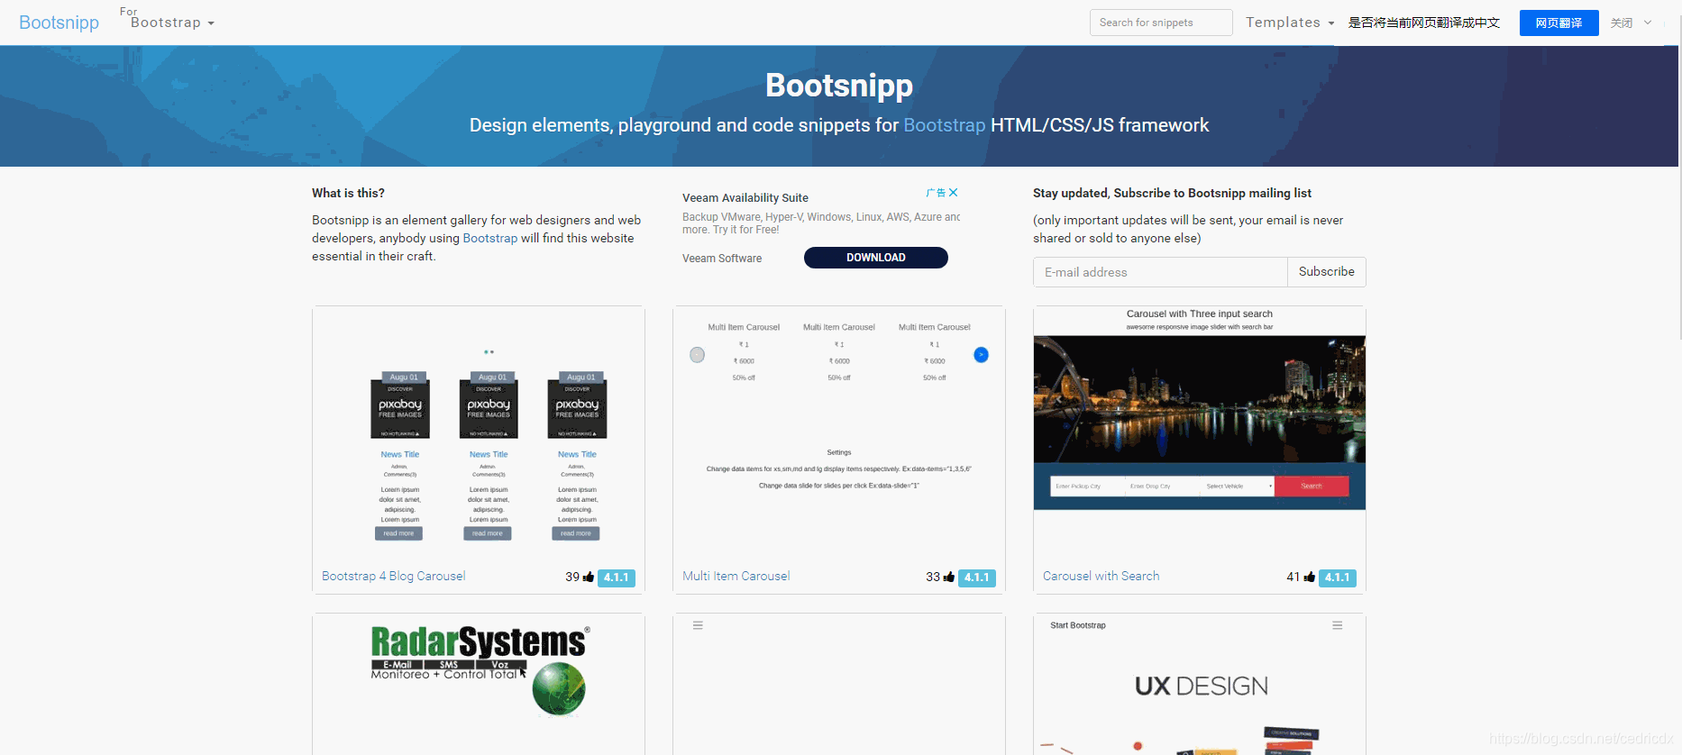Expand the For Bootstrap dropdown
This screenshot has width=1682, height=755.
pyautogui.click(x=168, y=20)
